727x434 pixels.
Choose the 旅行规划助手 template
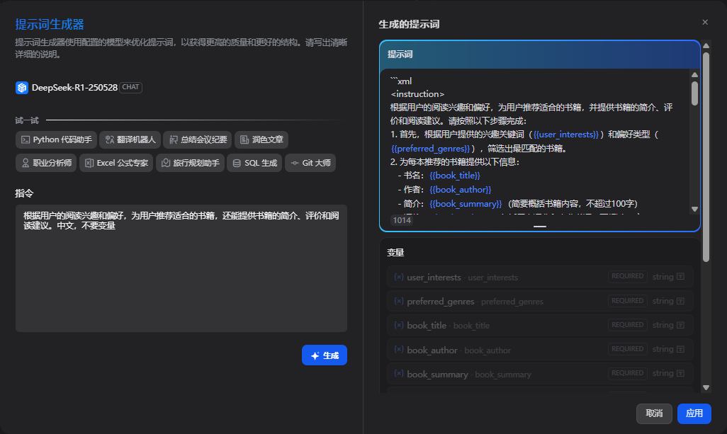(x=190, y=163)
